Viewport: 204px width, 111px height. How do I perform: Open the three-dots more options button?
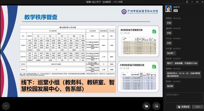click(x=6, y=106)
